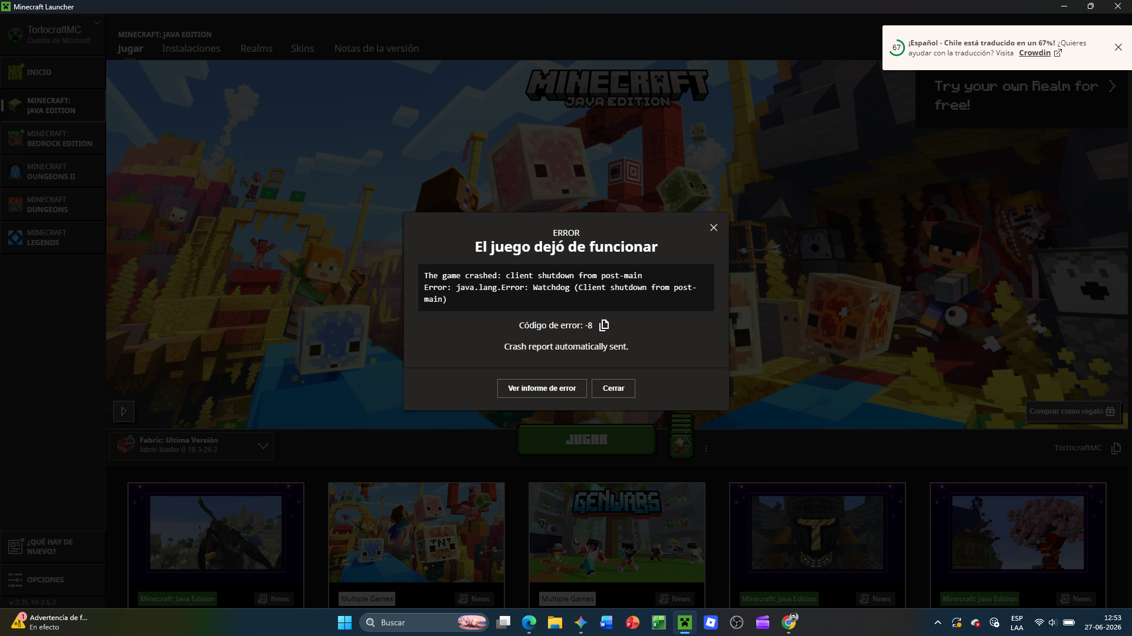Open the Crowdin translation link
The height and width of the screenshot is (636, 1132).
(x=1040, y=53)
